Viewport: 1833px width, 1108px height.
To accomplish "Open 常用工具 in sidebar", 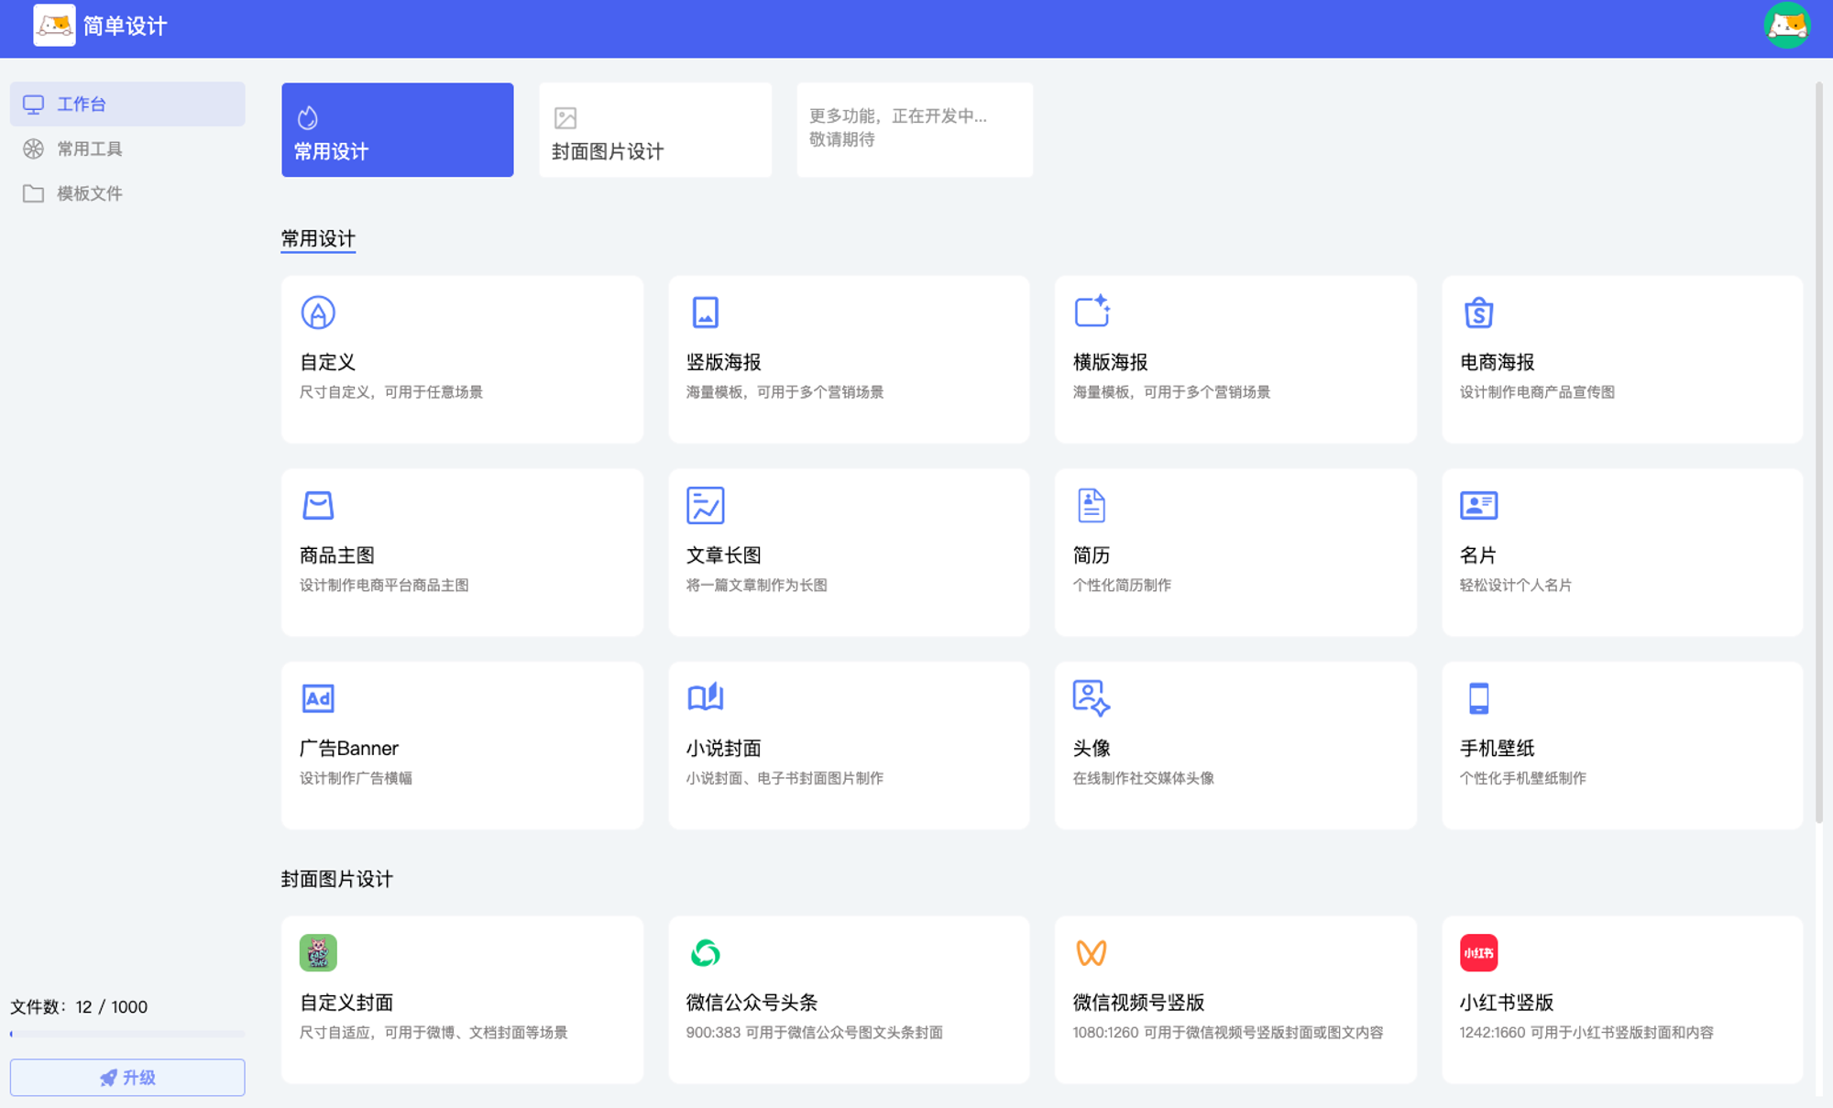I will (90, 148).
